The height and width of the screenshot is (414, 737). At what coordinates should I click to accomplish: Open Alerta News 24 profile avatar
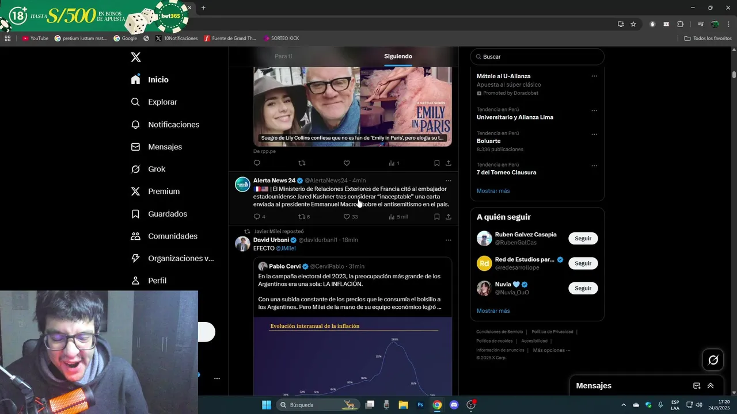point(242,185)
